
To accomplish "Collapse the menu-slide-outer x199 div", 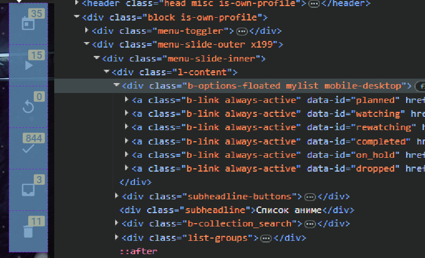I will click(x=86, y=44).
